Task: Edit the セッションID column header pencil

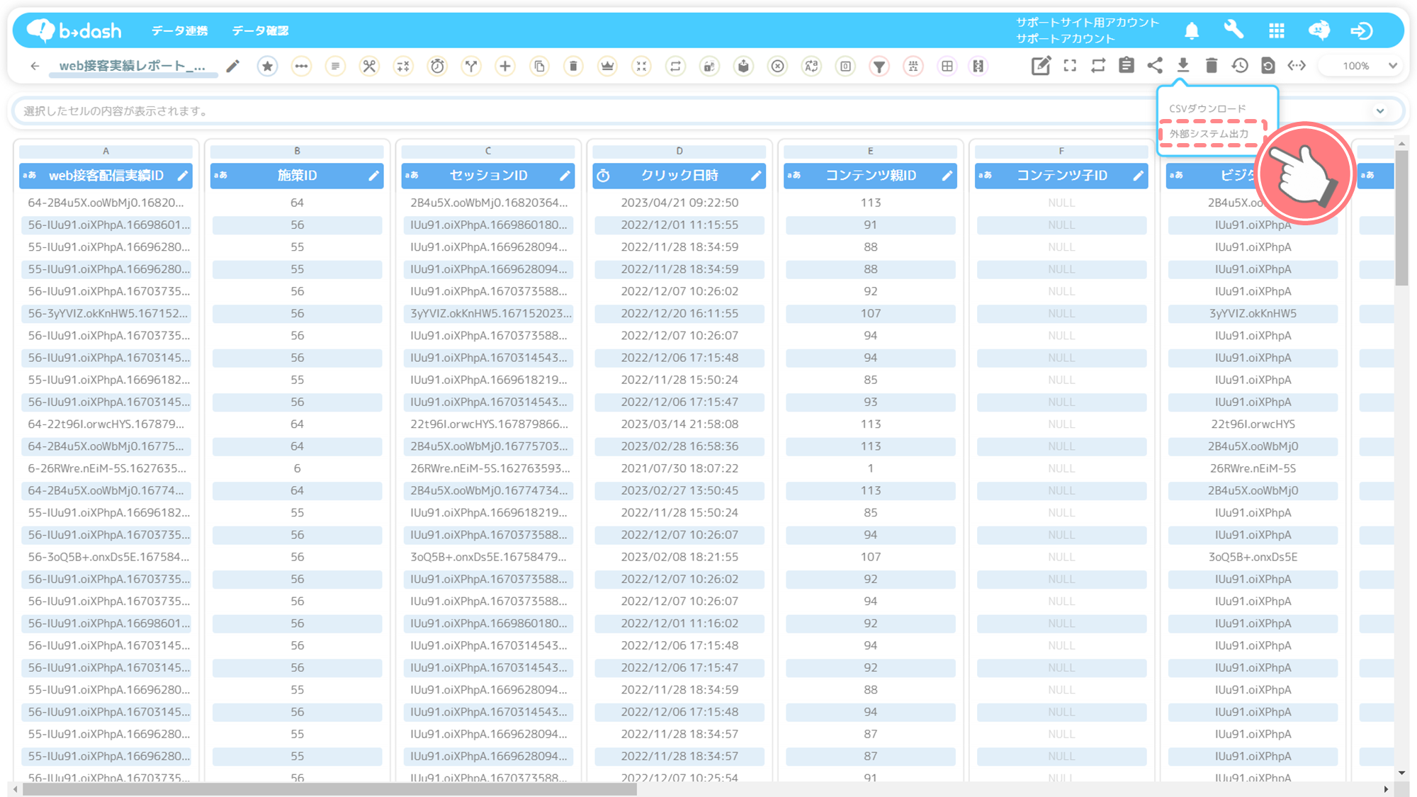Action: pyautogui.click(x=565, y=175)
